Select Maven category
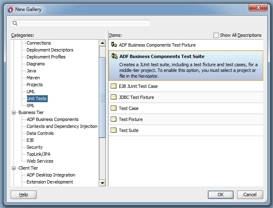Viewport: 273px width, 208px height. 33,78
